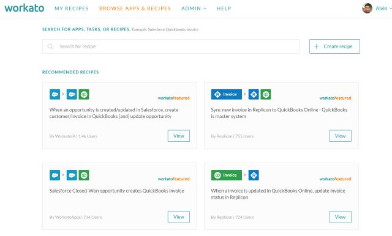Click the plus icon in Create recipe
The image size is (392, 236).
pos(316,46)
